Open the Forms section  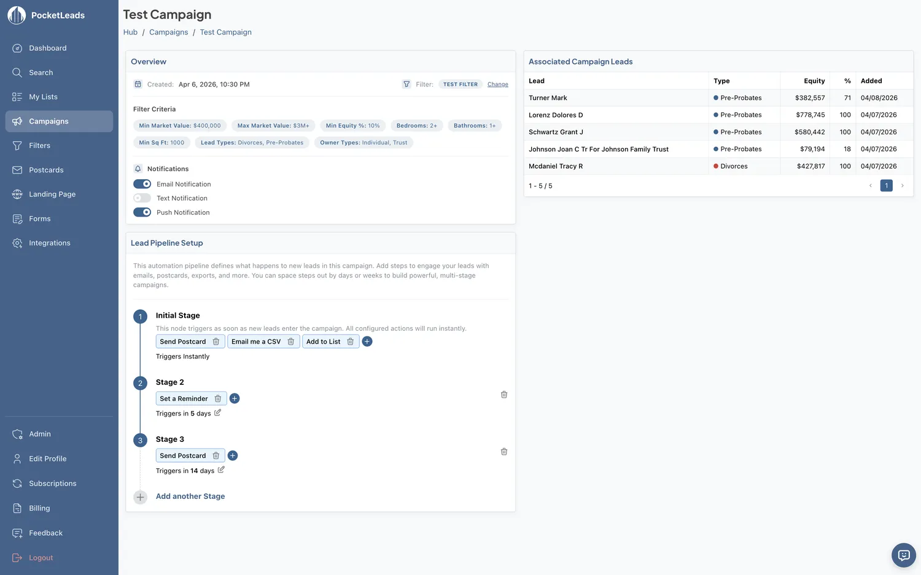[x=59, y=218]
